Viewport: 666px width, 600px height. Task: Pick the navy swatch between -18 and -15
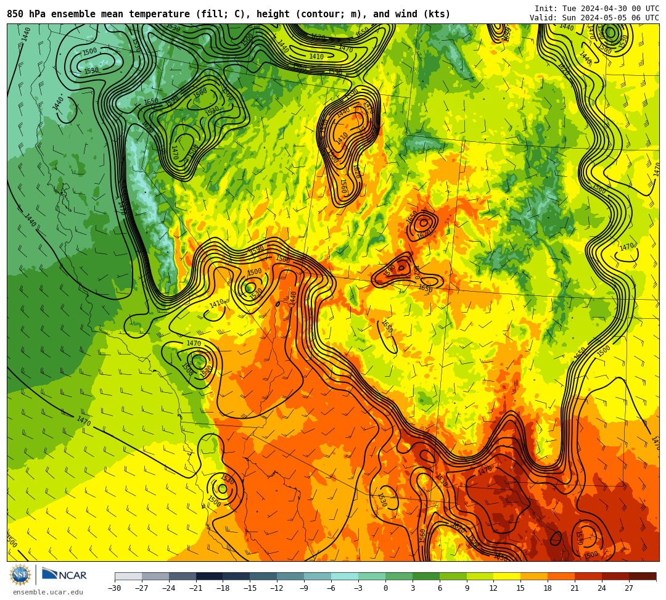pyautogui.click(x=237, y=576)
